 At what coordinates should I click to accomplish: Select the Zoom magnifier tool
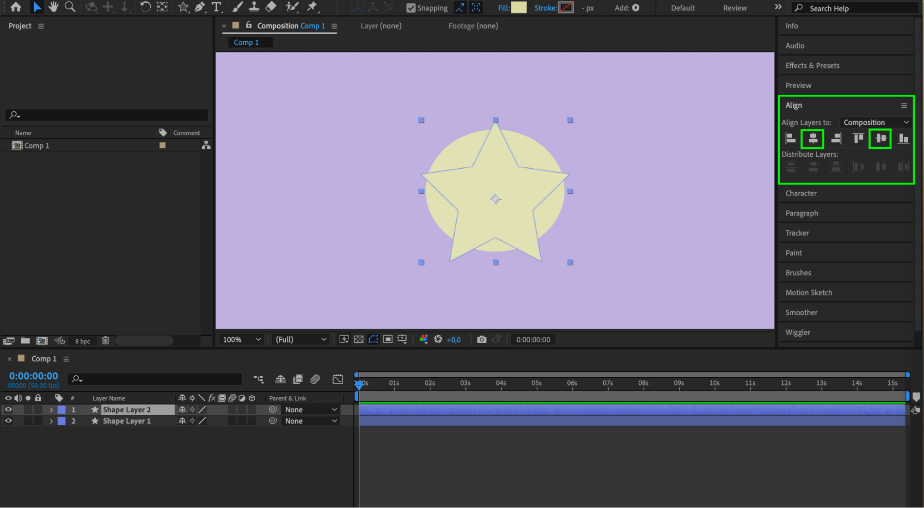pos(70,7)
